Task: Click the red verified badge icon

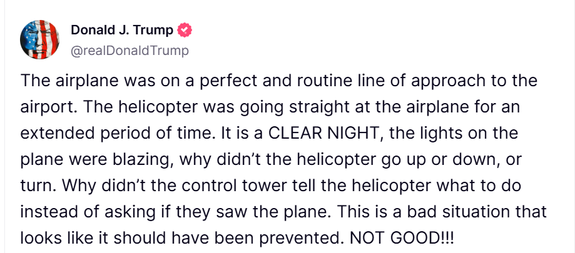Action: coord(185,31)
